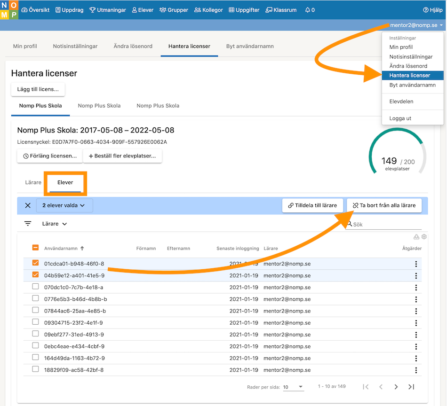Click Ta bort från alla lärare
The image size is (447, 406).
coord(384,205)
